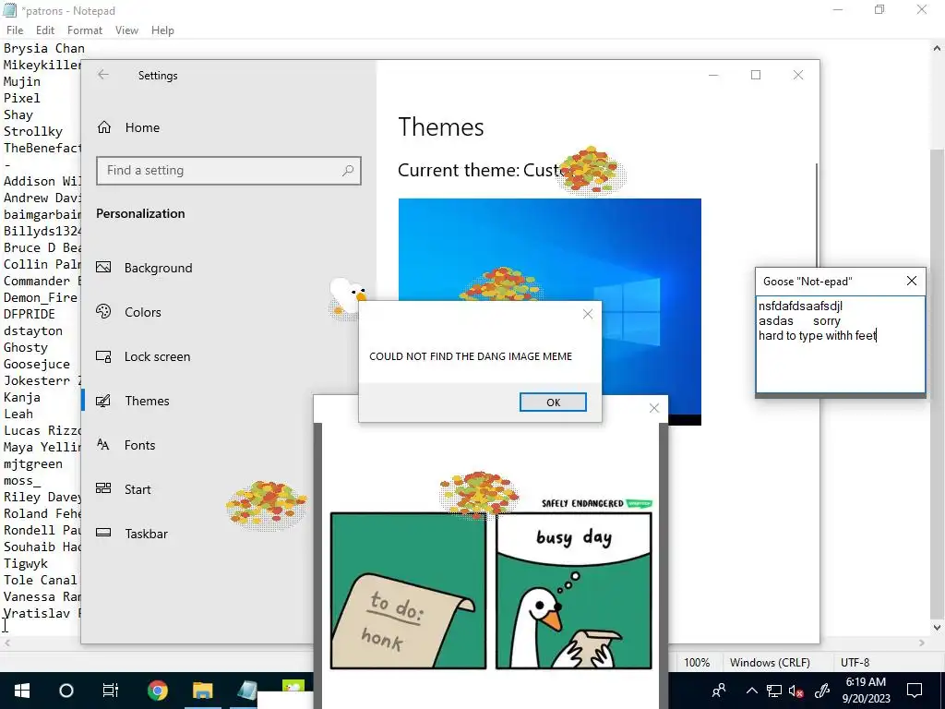Close the goose meme image window
This screenshot has height=709, width=945.
654,408
